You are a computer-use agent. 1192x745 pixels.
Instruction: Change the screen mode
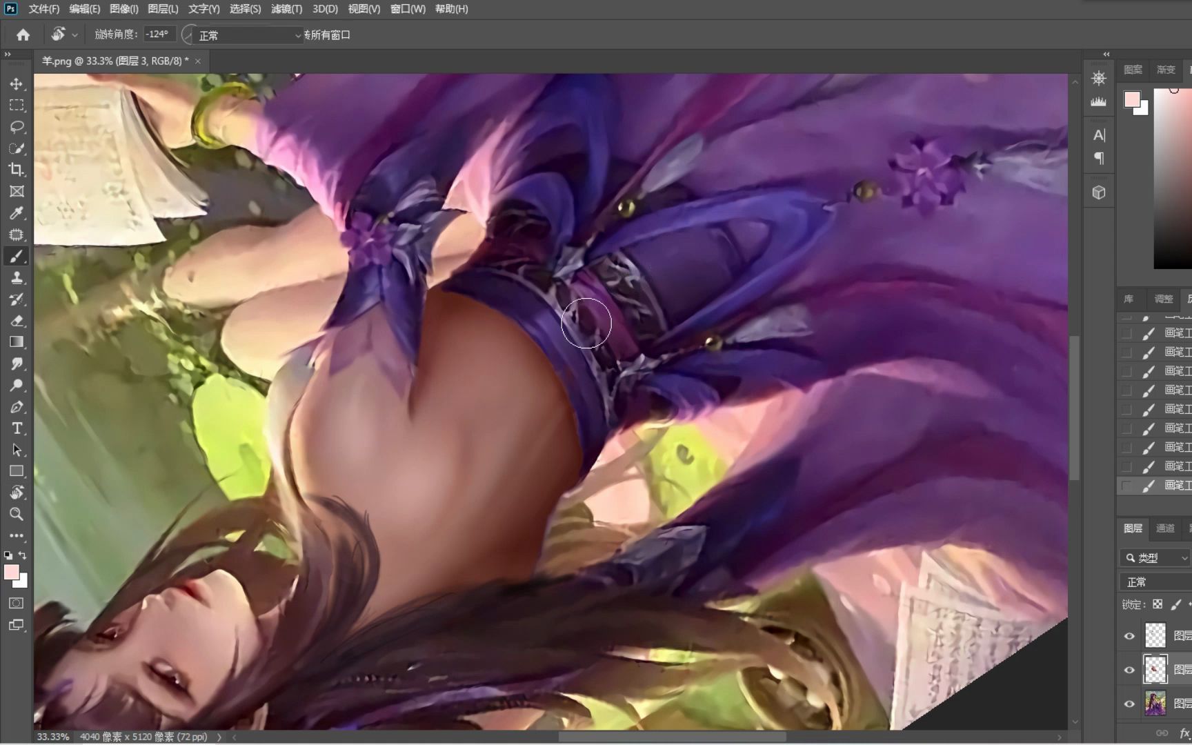pos(17,625)
